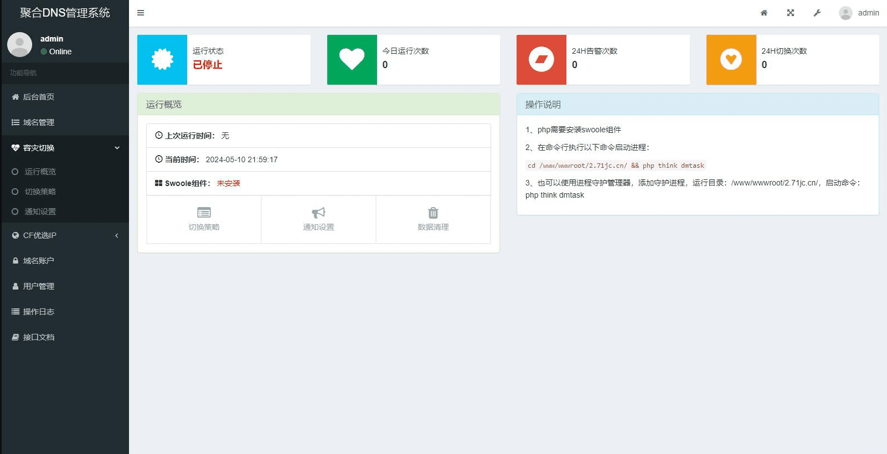Open the admin user dropdown at top right
Image resolution: width=887 pixels, height=454 pixels.
(x=859, y=13)
